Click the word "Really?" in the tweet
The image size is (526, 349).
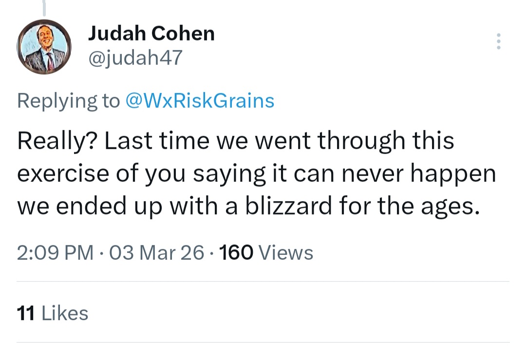click(x=56, y=141)
